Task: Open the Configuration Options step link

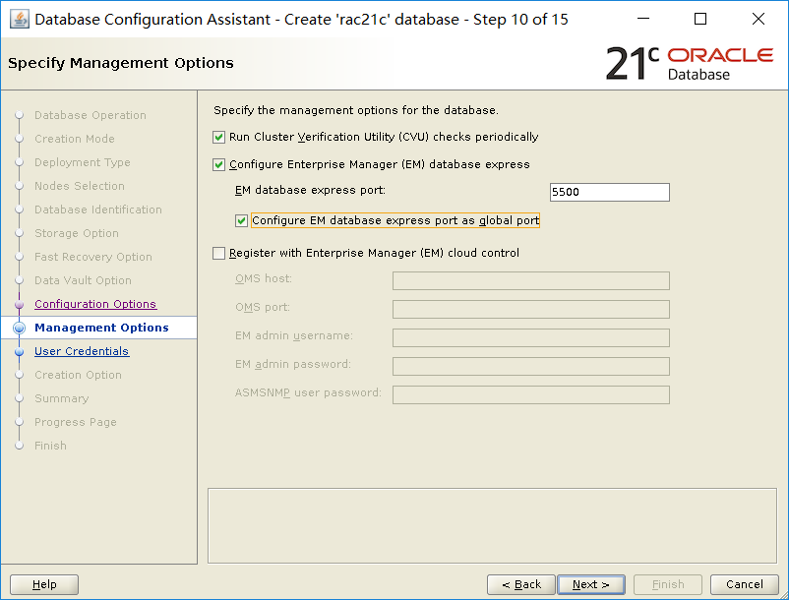Action: pyautogui.click(x=95, y=304)
